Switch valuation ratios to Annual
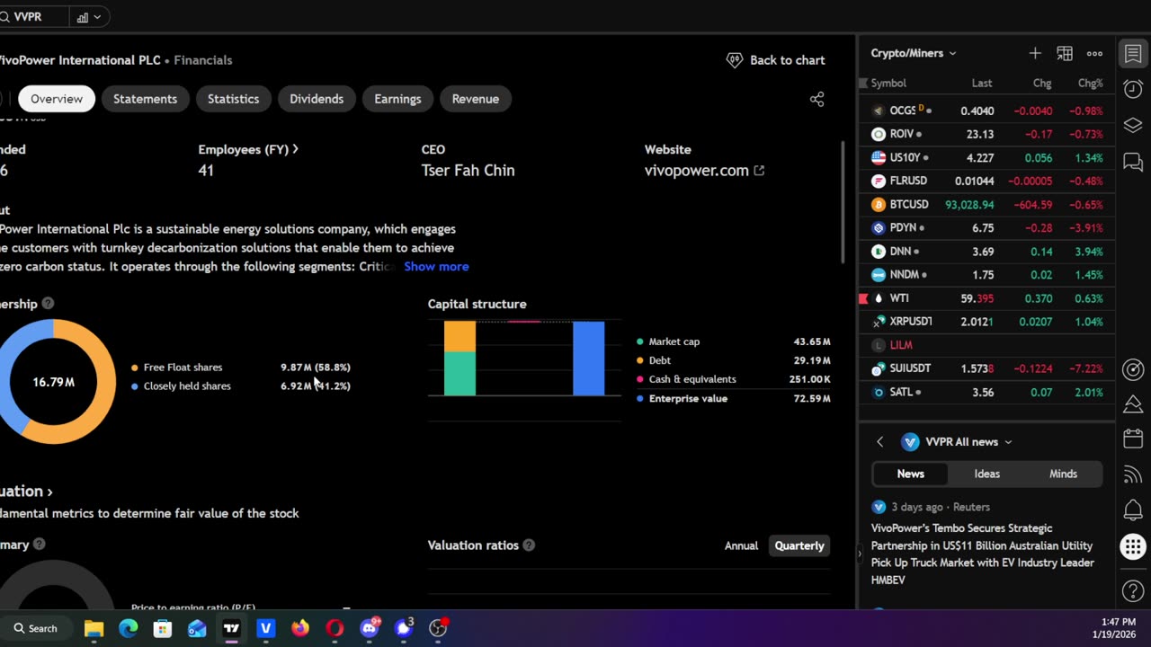The image size is (1151, 647). click(741, 545)
